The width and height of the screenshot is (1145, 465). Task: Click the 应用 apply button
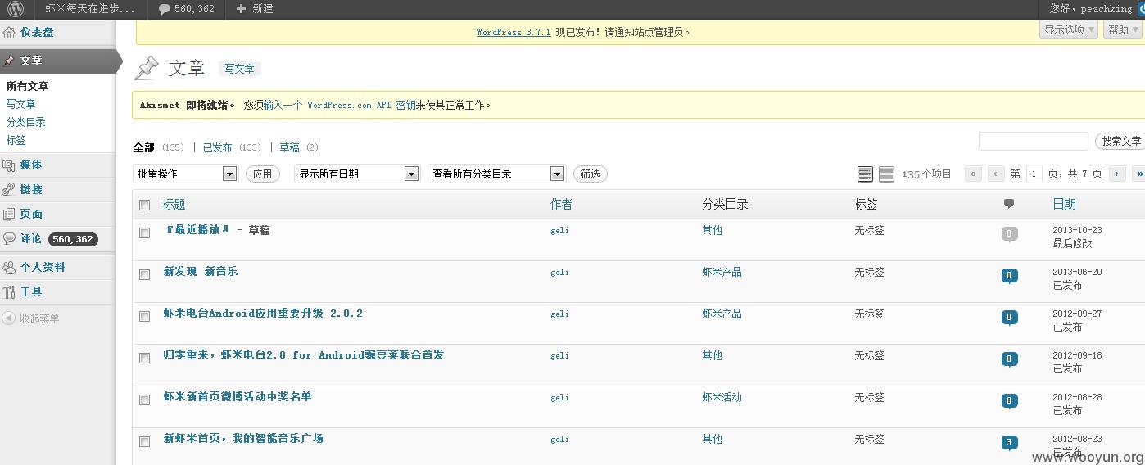click(262, 174)
